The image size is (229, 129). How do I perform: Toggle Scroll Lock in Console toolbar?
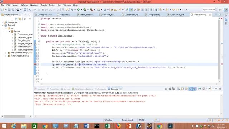click(182, 89)
